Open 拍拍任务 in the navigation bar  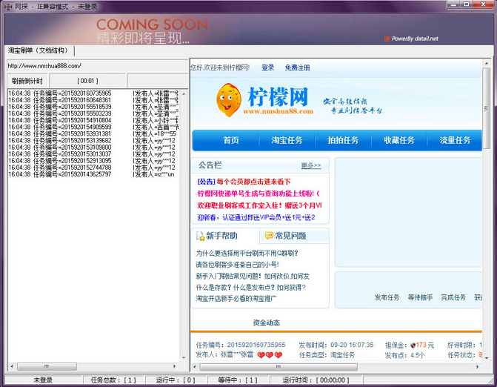pyautogui.click(x=343, y=140)
